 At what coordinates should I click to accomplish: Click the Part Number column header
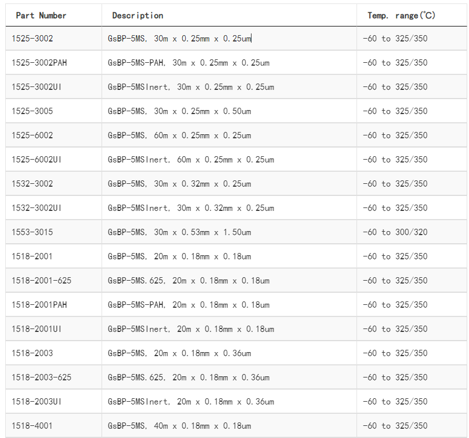pyautogui.click(x=41, y=16)
